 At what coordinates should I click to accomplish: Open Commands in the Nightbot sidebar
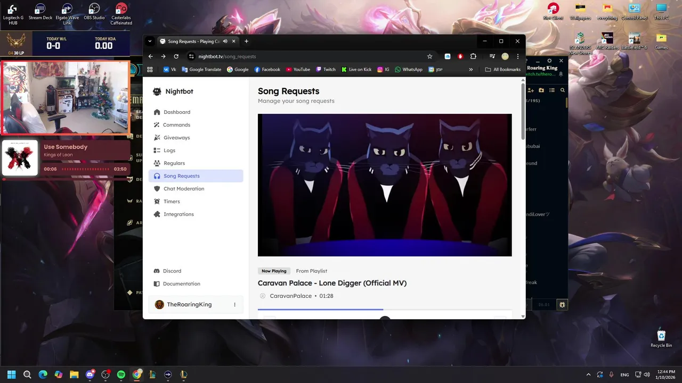[196, 125]
